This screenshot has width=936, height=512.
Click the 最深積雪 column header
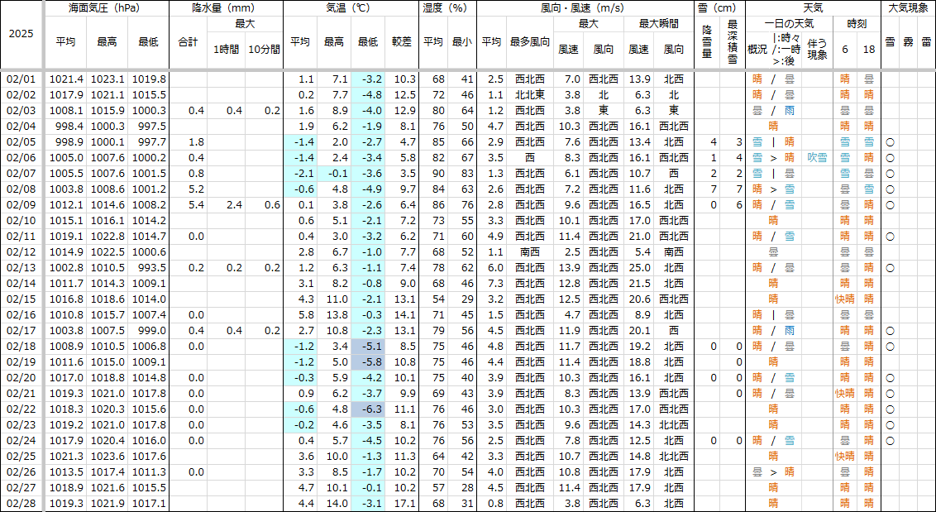[x=733, y=40]
